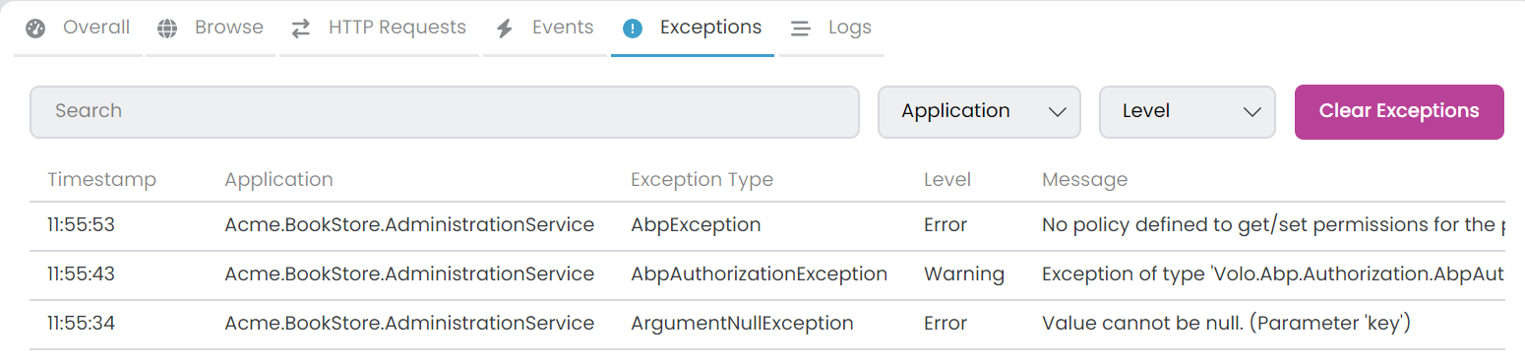The height and width of the screenshot is (364, 1525).
Task: Click the Exception Type column header
Action: (x=701, y=180)
